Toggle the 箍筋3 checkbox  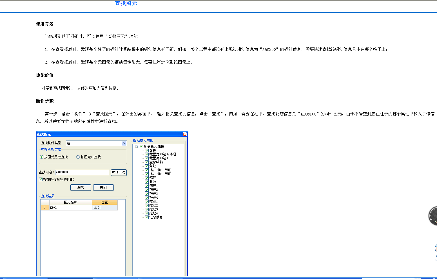click(x=147, y=194)
